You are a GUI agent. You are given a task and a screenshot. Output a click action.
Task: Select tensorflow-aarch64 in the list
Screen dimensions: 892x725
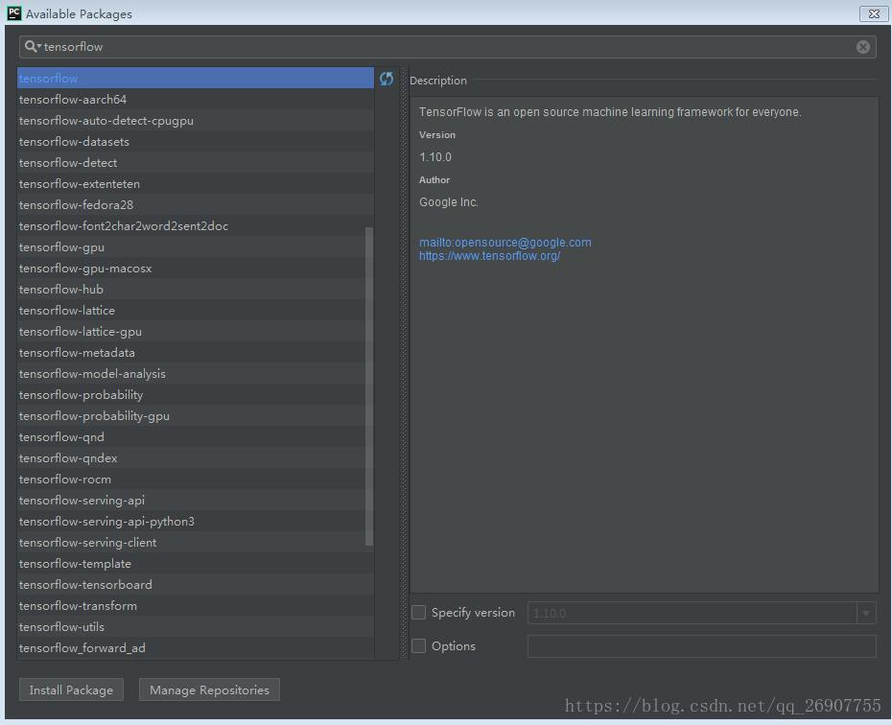click(x=195, y=100)
